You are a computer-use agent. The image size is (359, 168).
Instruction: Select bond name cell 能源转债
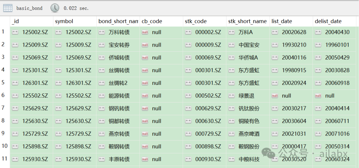coord(118,96)
